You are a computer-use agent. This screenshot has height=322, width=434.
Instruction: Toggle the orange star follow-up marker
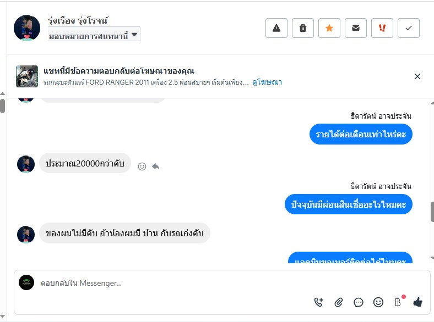pos(329,28)
